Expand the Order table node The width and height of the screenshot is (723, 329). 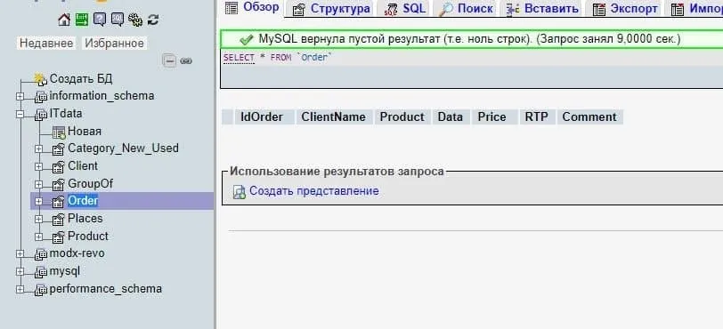tap(39, 201)
